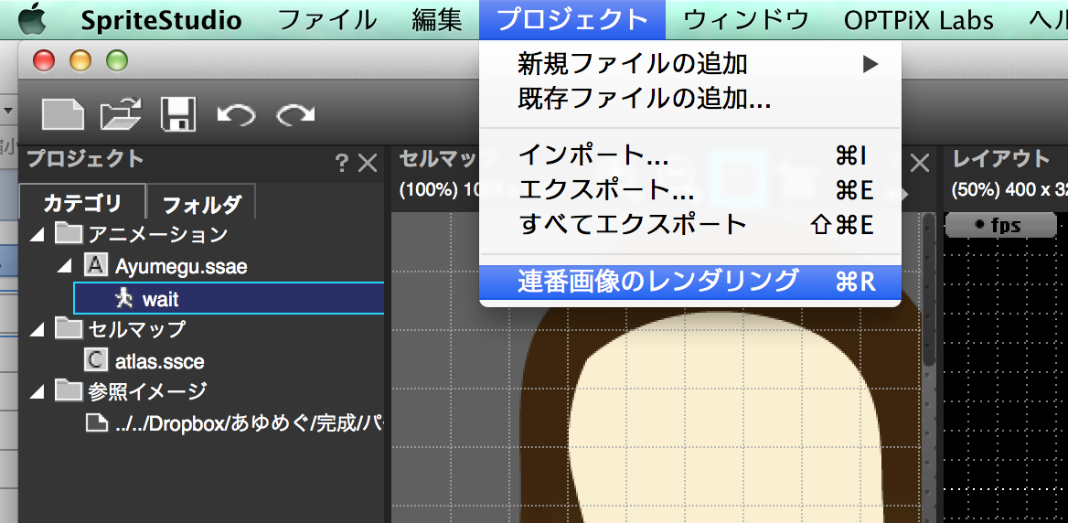Click the wait animation running-figure icon
Screen dimensions: 1068x523
(x=123, y=297)
